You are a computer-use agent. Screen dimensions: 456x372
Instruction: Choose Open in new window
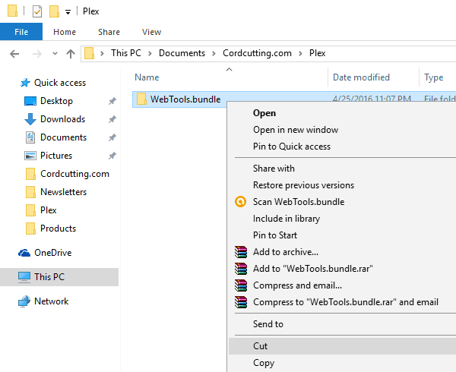tap(296, 130)
